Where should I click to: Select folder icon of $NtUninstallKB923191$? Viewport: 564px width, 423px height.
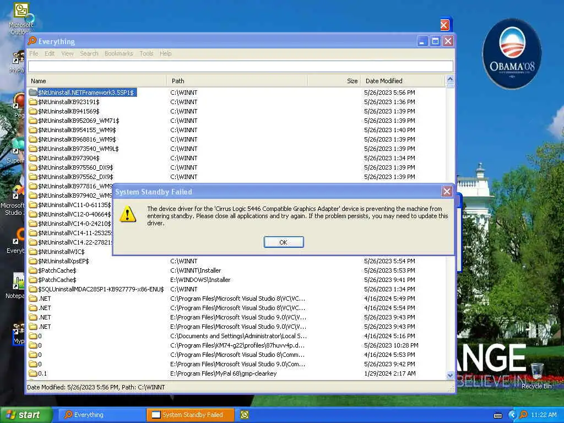point(33,102)
